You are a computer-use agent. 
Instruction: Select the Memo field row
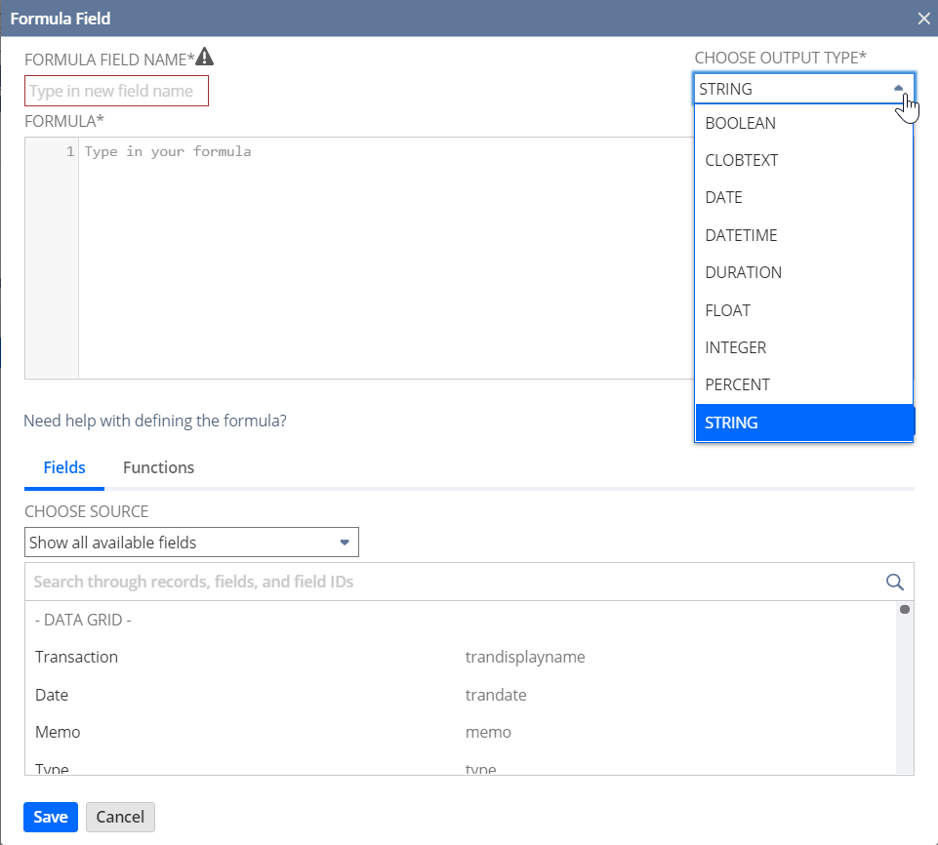[x=461, y=732]
